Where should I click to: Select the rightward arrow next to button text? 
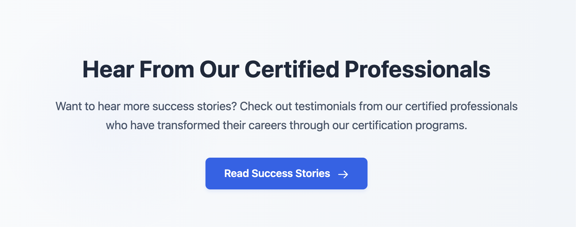point(343,174)
